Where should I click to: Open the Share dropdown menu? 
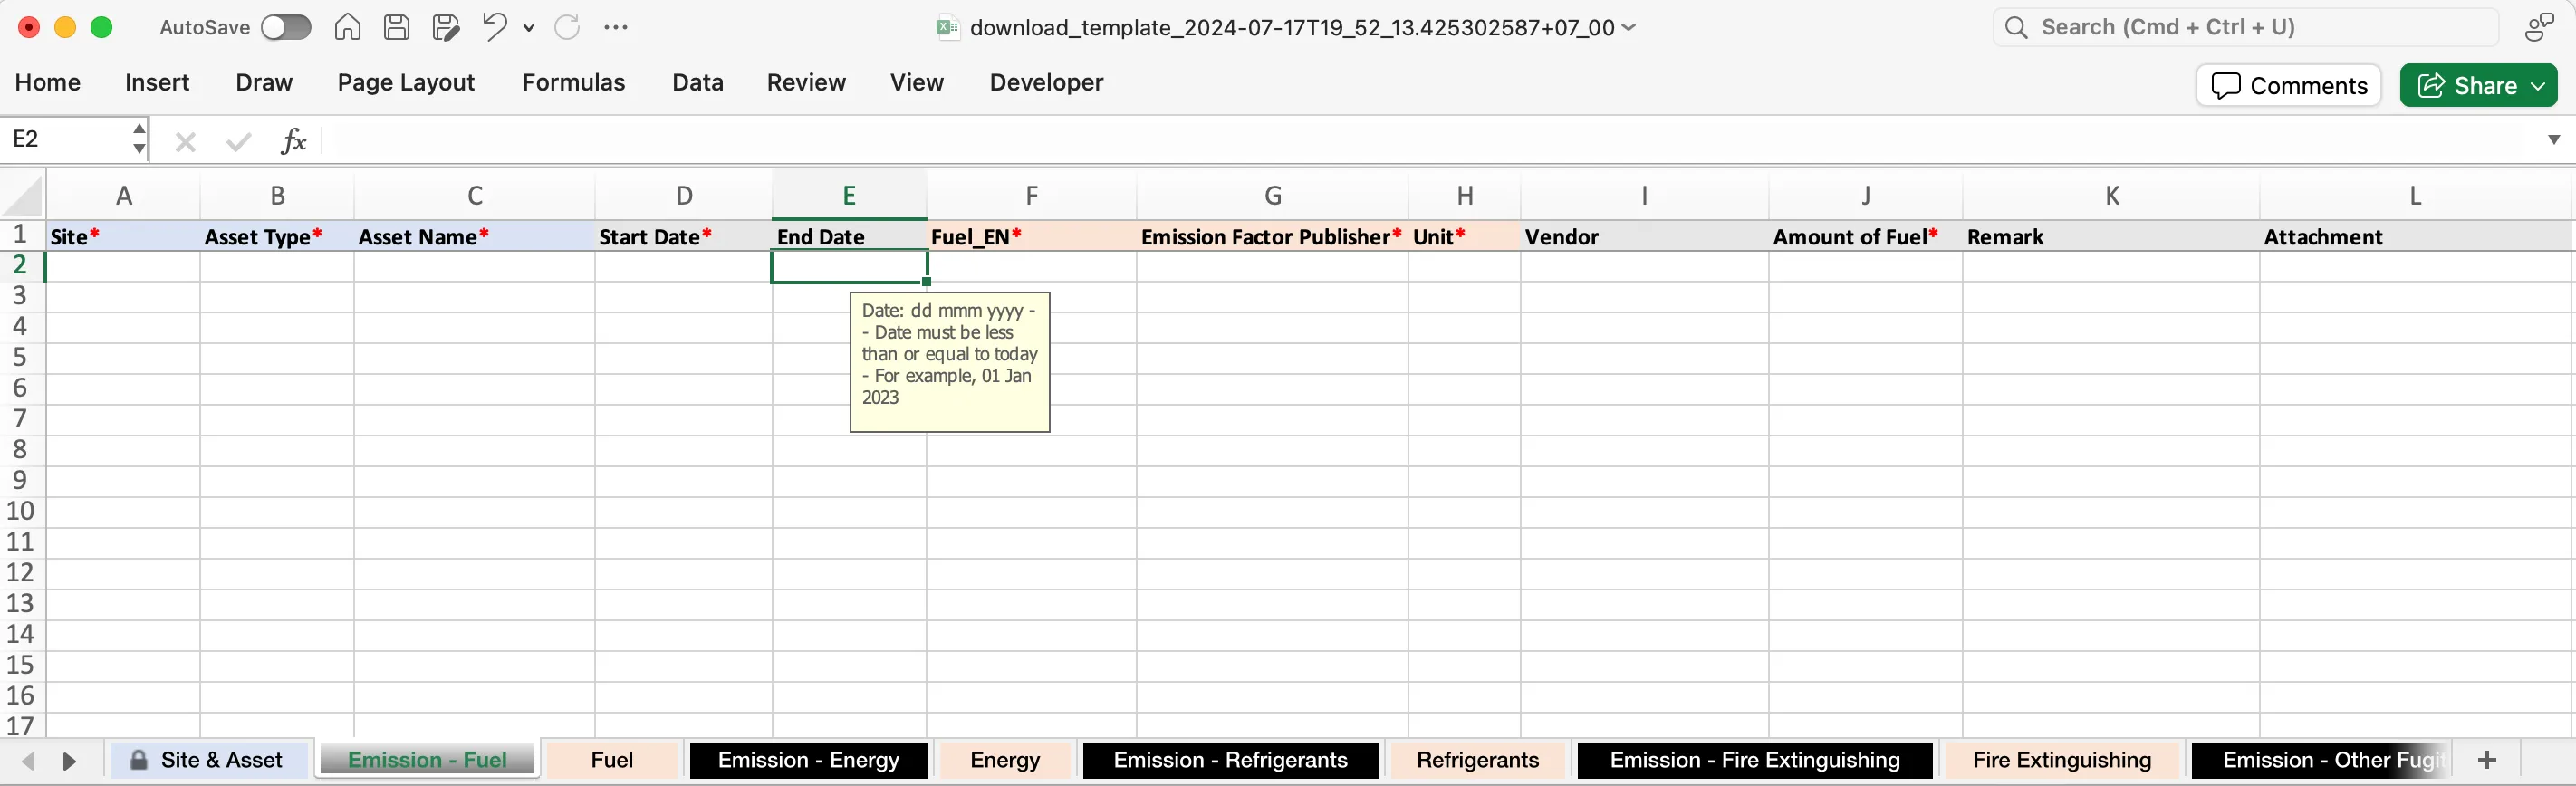coord(2539,86)
